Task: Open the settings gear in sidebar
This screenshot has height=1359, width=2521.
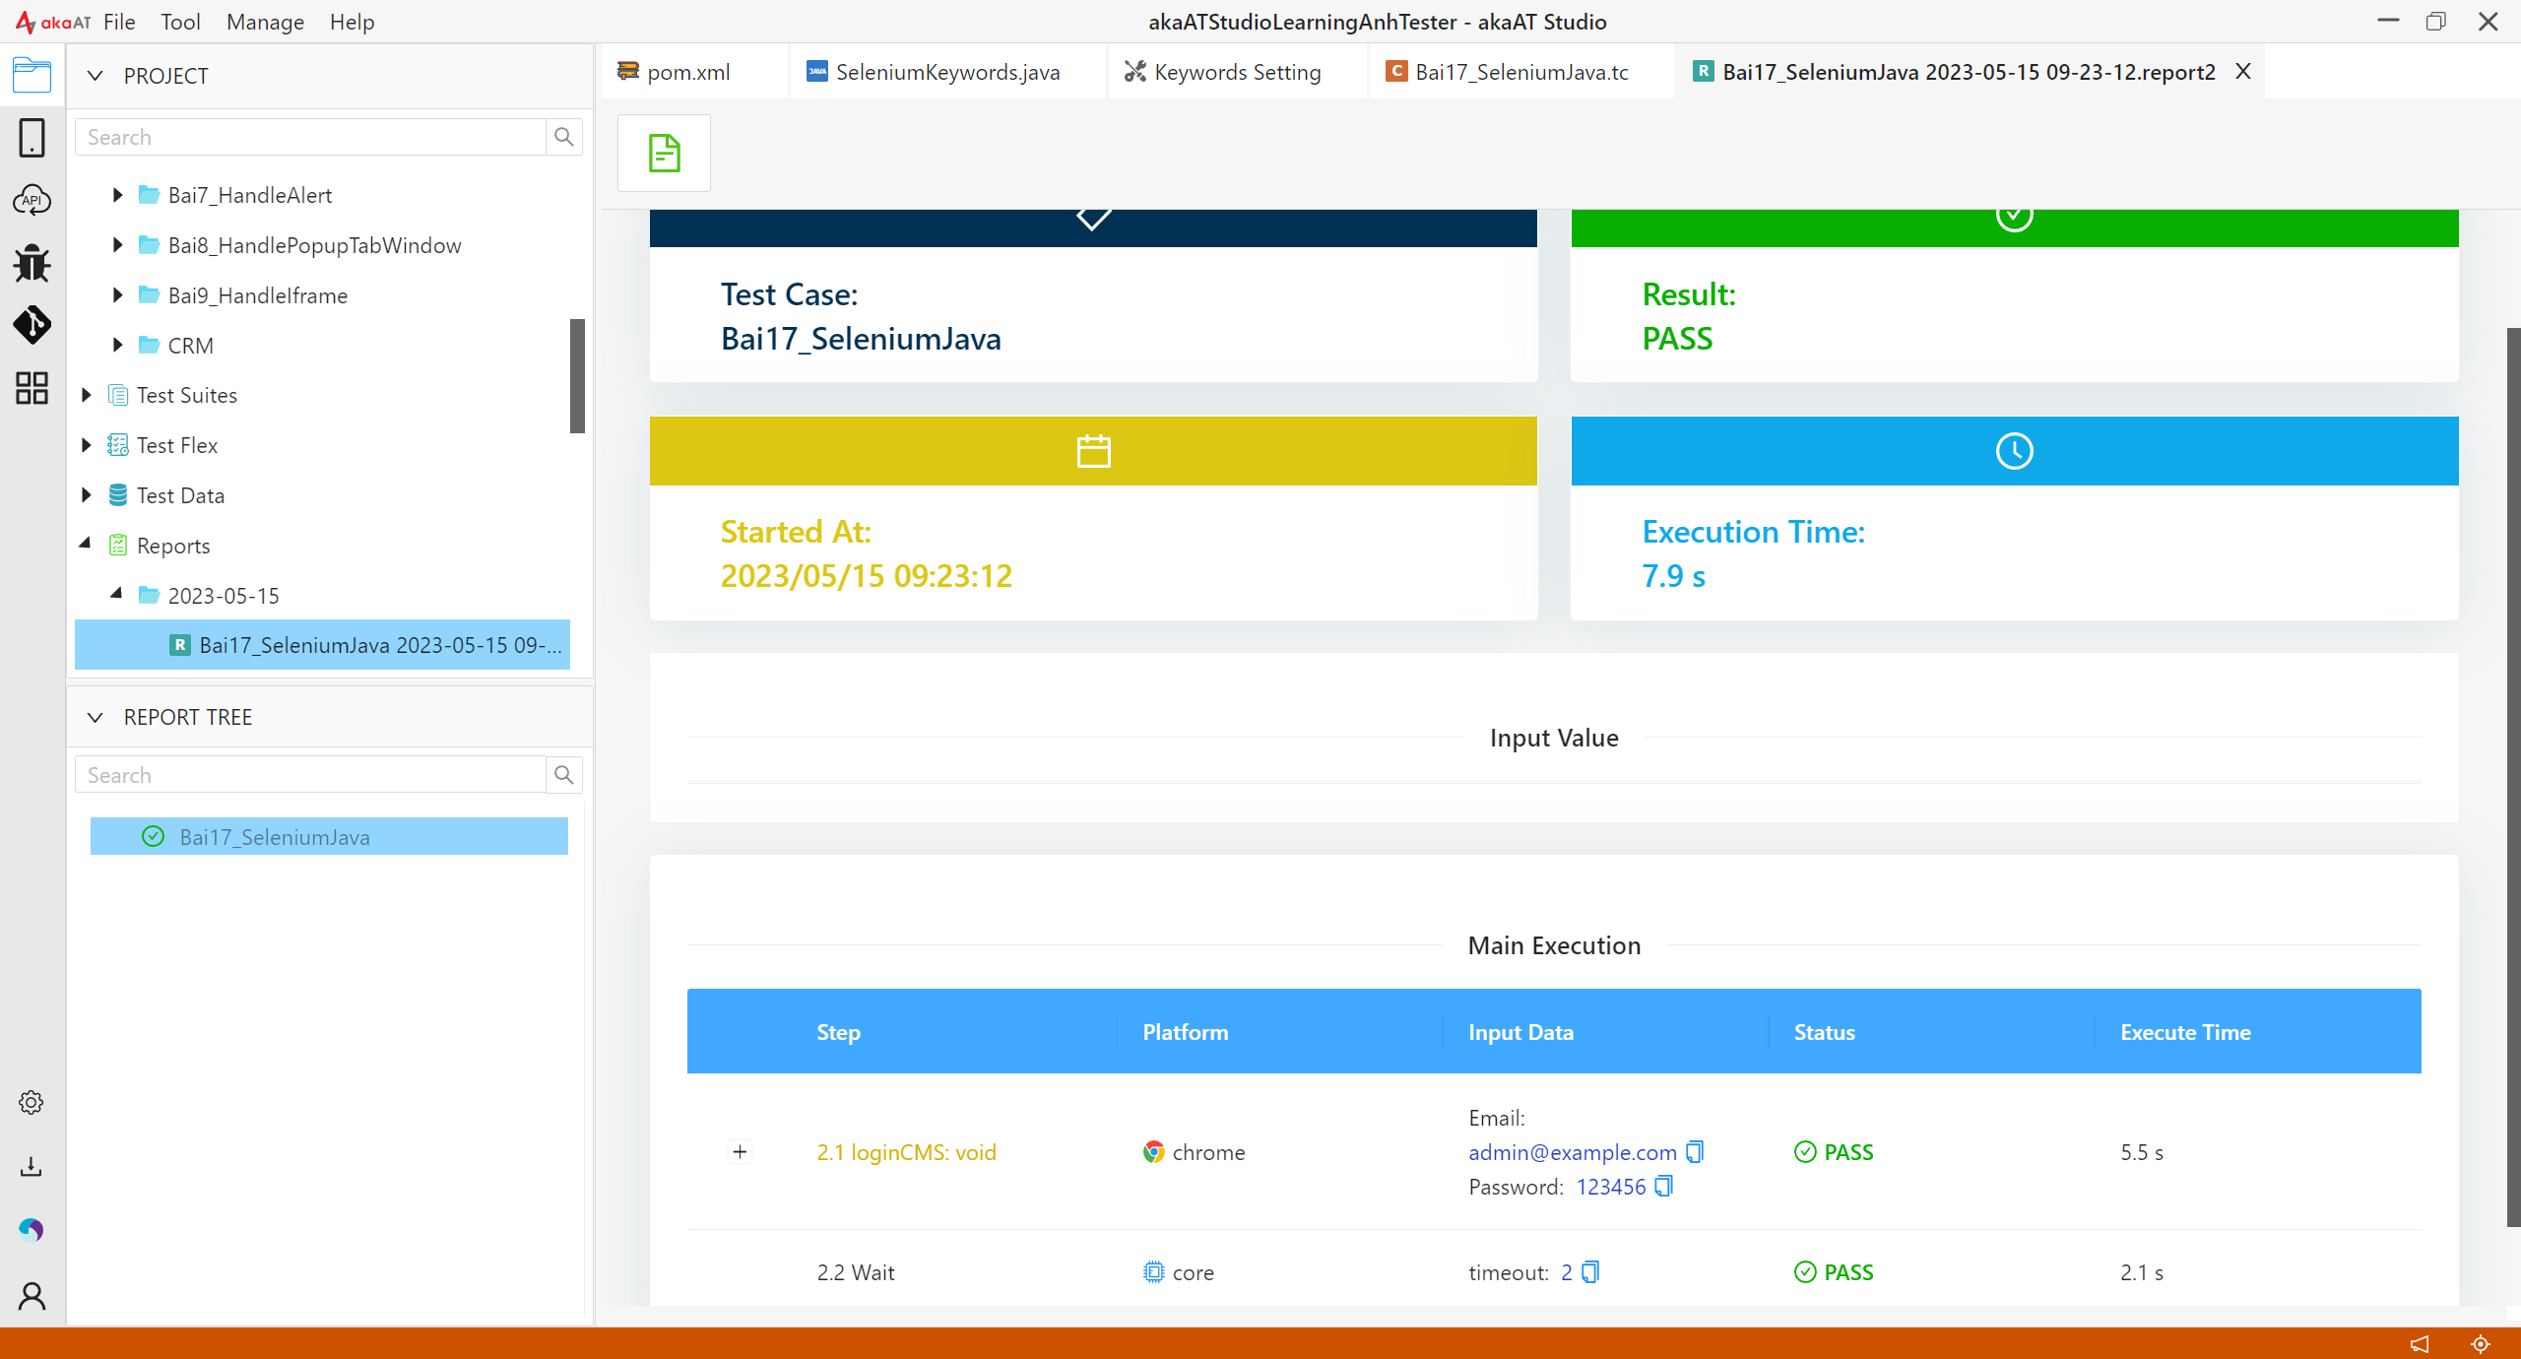Action: point(32,1102)
